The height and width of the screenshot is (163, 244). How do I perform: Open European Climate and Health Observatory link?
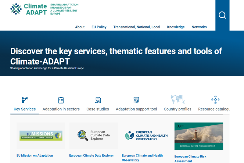tap(142, 158)
